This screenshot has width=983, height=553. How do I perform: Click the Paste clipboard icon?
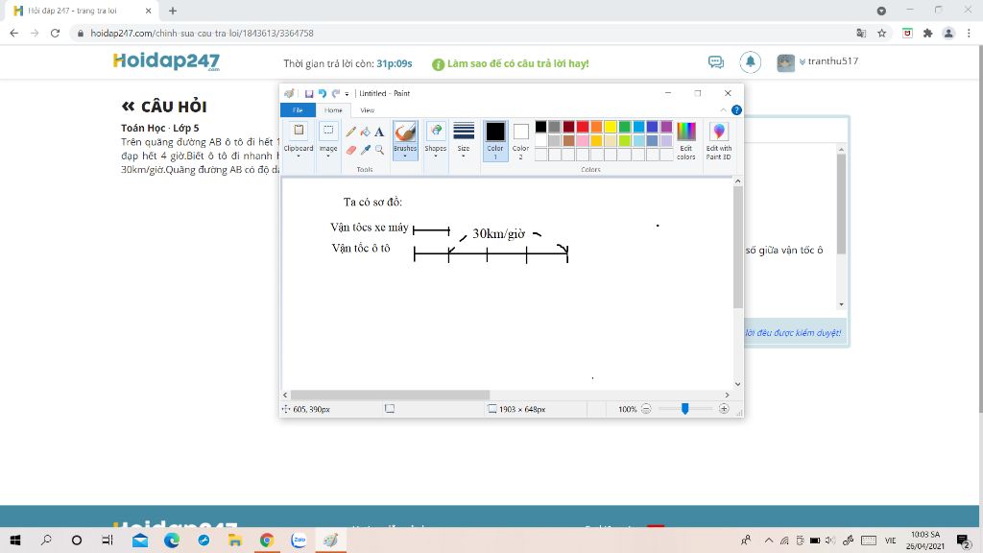[x=299, y=131]
